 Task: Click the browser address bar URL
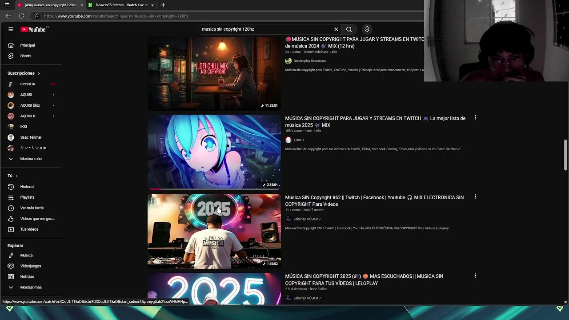116,16
